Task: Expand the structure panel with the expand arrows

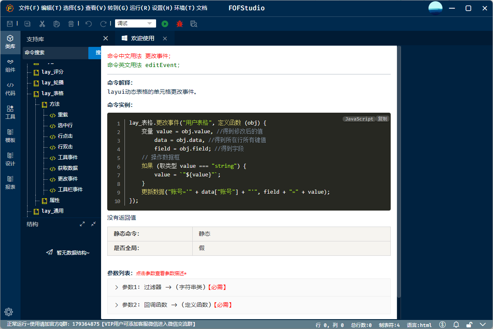Action: click(82, 224)
